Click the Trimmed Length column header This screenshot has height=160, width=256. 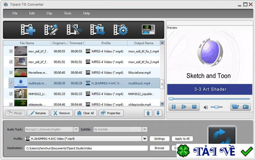click(x=76, y=43)
